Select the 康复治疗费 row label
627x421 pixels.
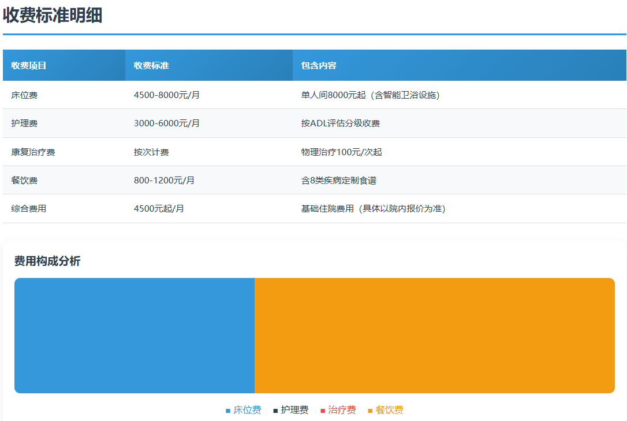[33, 152]
